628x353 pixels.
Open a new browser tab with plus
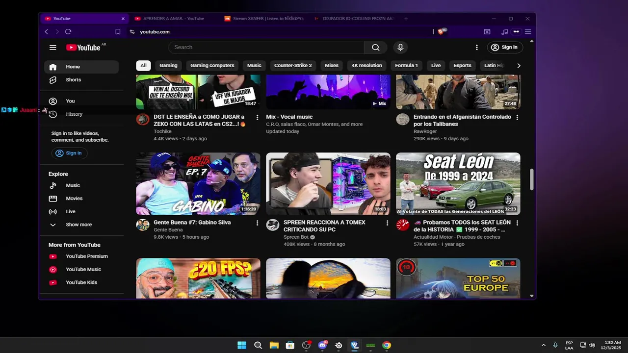[x=406, y=19]
